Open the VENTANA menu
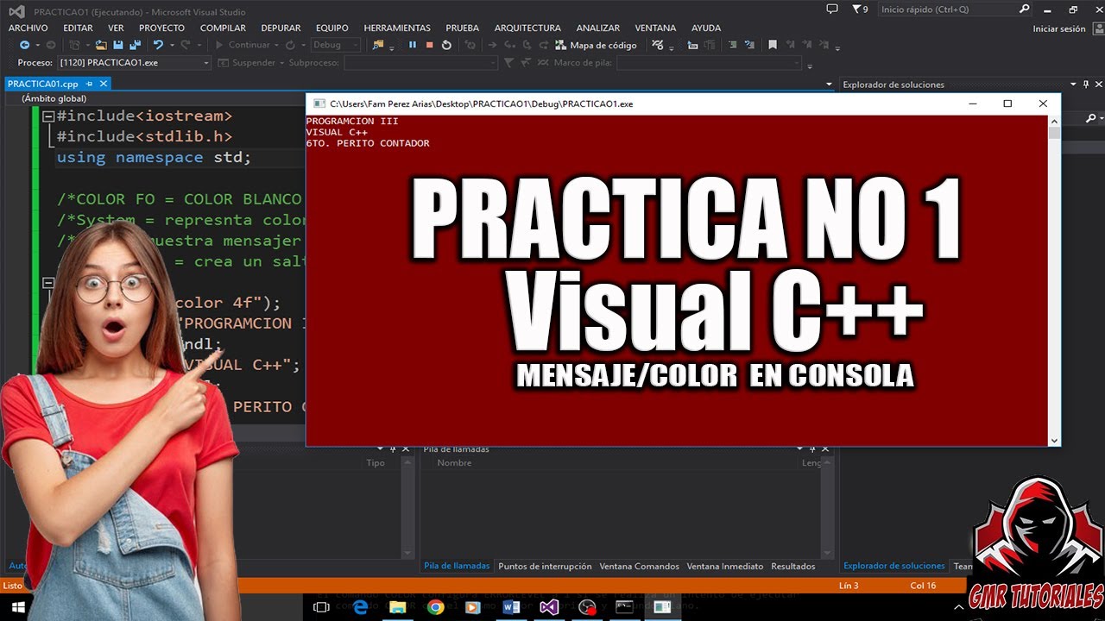 655,28
